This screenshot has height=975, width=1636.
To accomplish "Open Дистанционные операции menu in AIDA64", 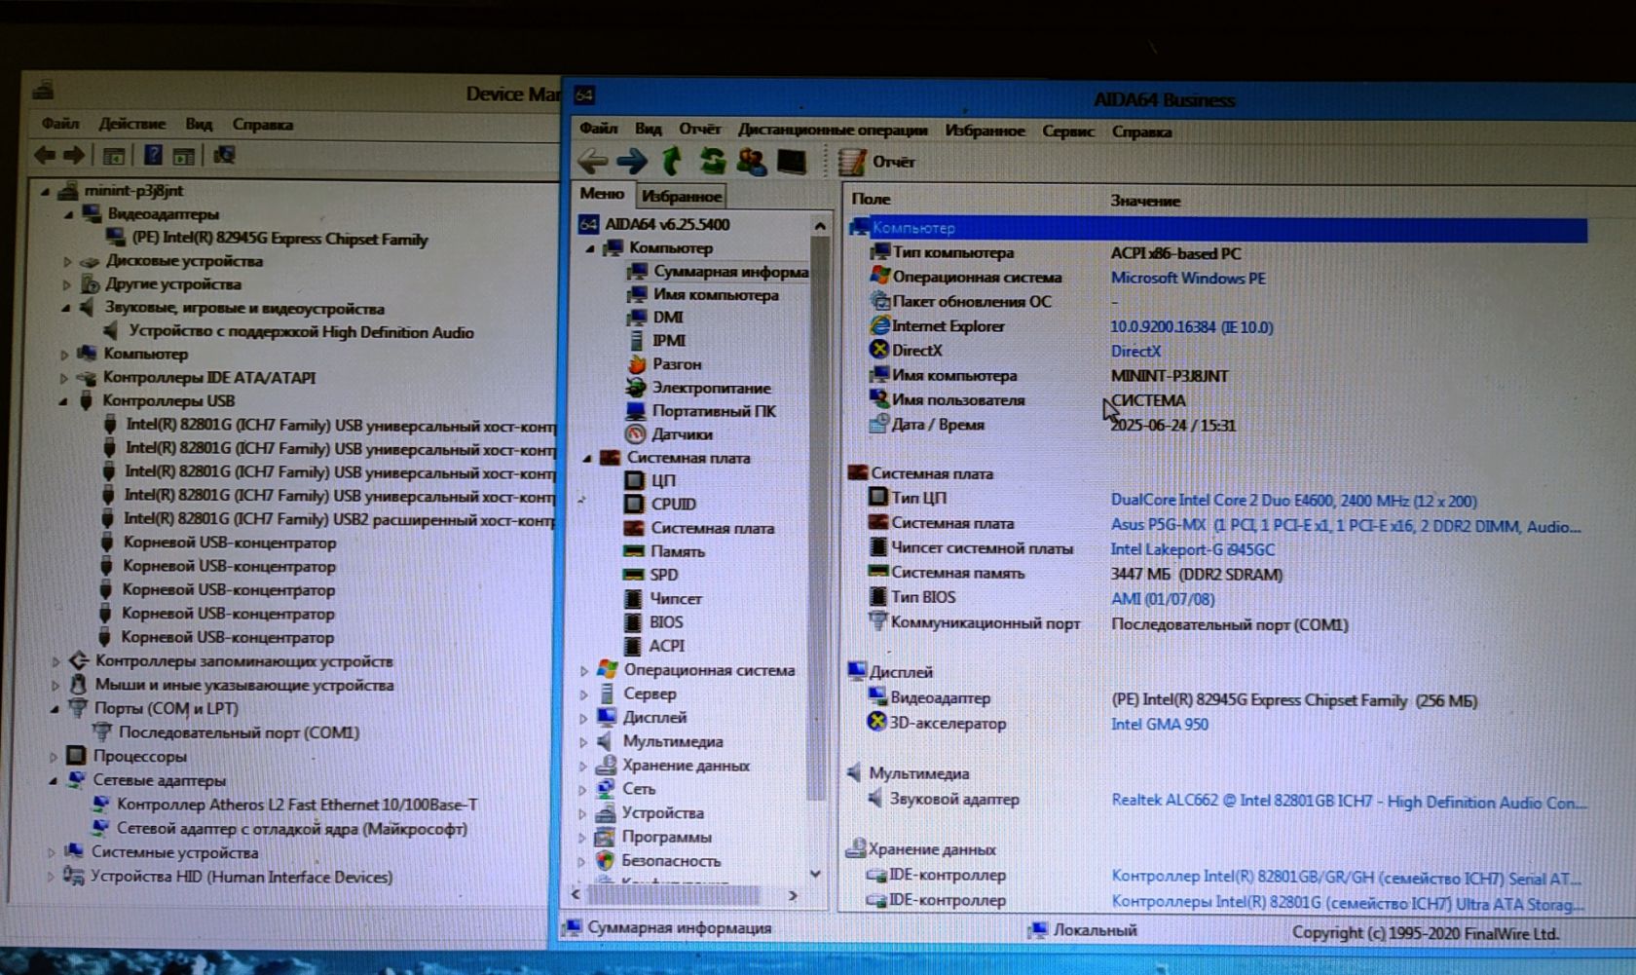I will click(833, 130).
